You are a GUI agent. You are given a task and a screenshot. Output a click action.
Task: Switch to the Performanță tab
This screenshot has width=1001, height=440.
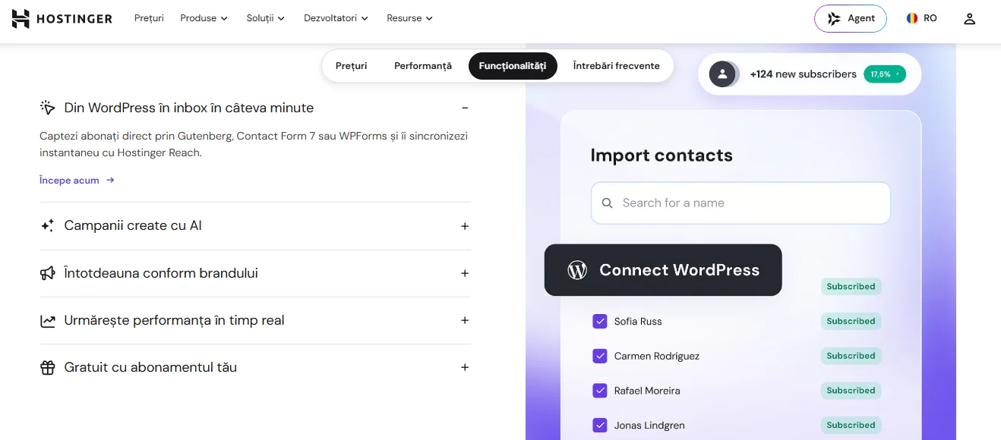pyautogui.click(x=423, y=66)
